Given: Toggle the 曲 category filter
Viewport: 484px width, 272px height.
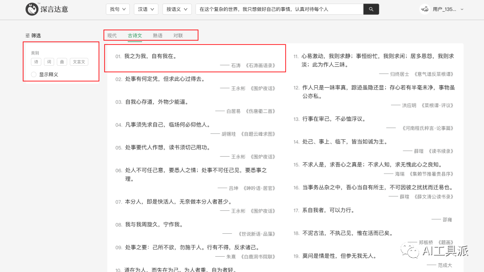Looking at the screenshot, I should [62, 62].
